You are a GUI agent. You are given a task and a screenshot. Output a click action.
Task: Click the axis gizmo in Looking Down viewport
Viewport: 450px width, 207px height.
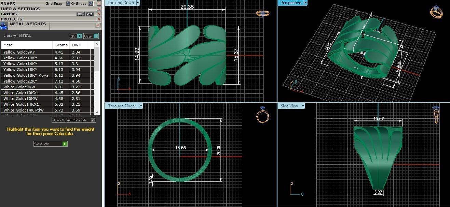[123, 84]
